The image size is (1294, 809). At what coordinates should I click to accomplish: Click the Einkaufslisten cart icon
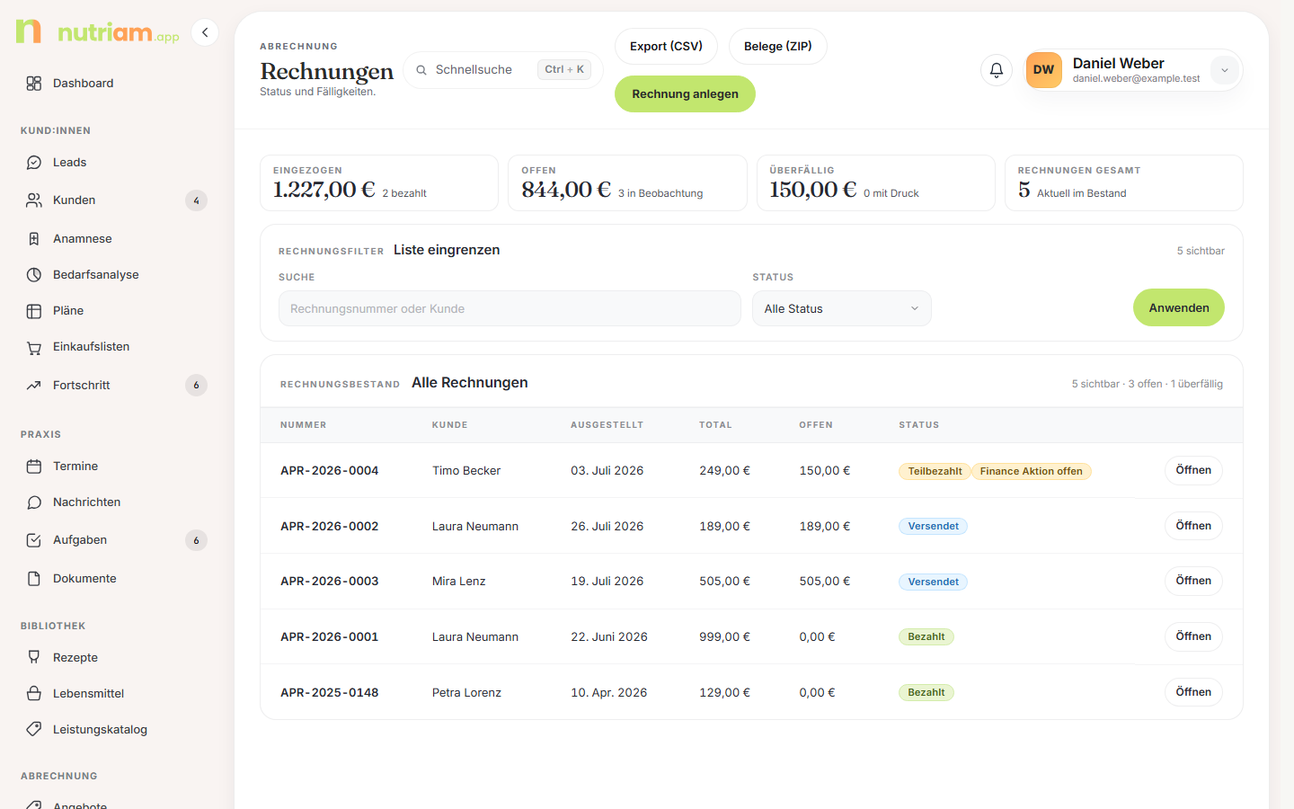tap(34, 347)
